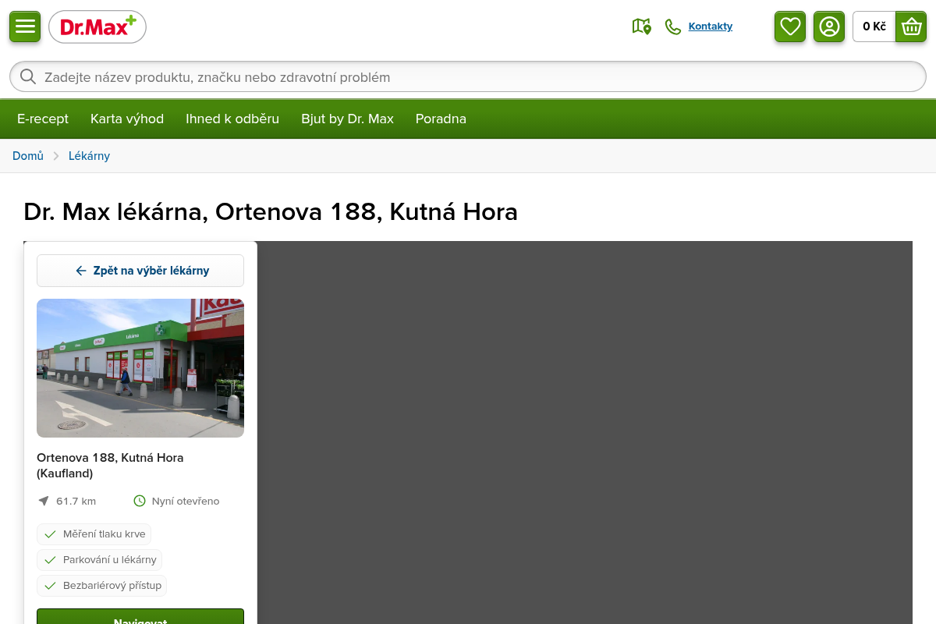Open the favorites heart icon
936x624 pixels.
tap(790, 27)
